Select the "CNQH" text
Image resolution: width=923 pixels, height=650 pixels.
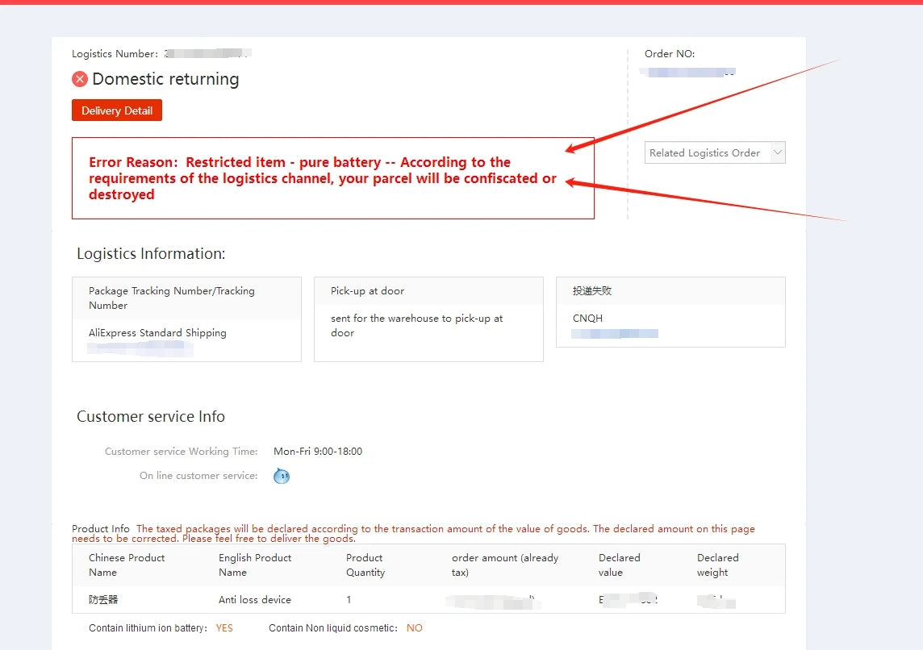point(587,319)
